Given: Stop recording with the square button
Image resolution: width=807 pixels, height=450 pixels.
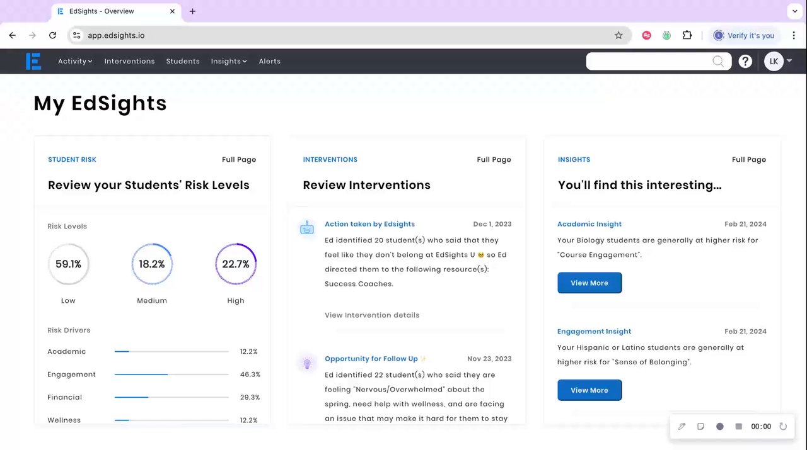Looking at the screenshot, I should click(739, 426).
